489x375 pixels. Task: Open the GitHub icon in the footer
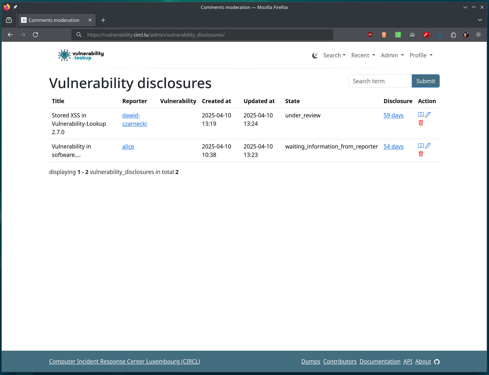tap(437, 362)
